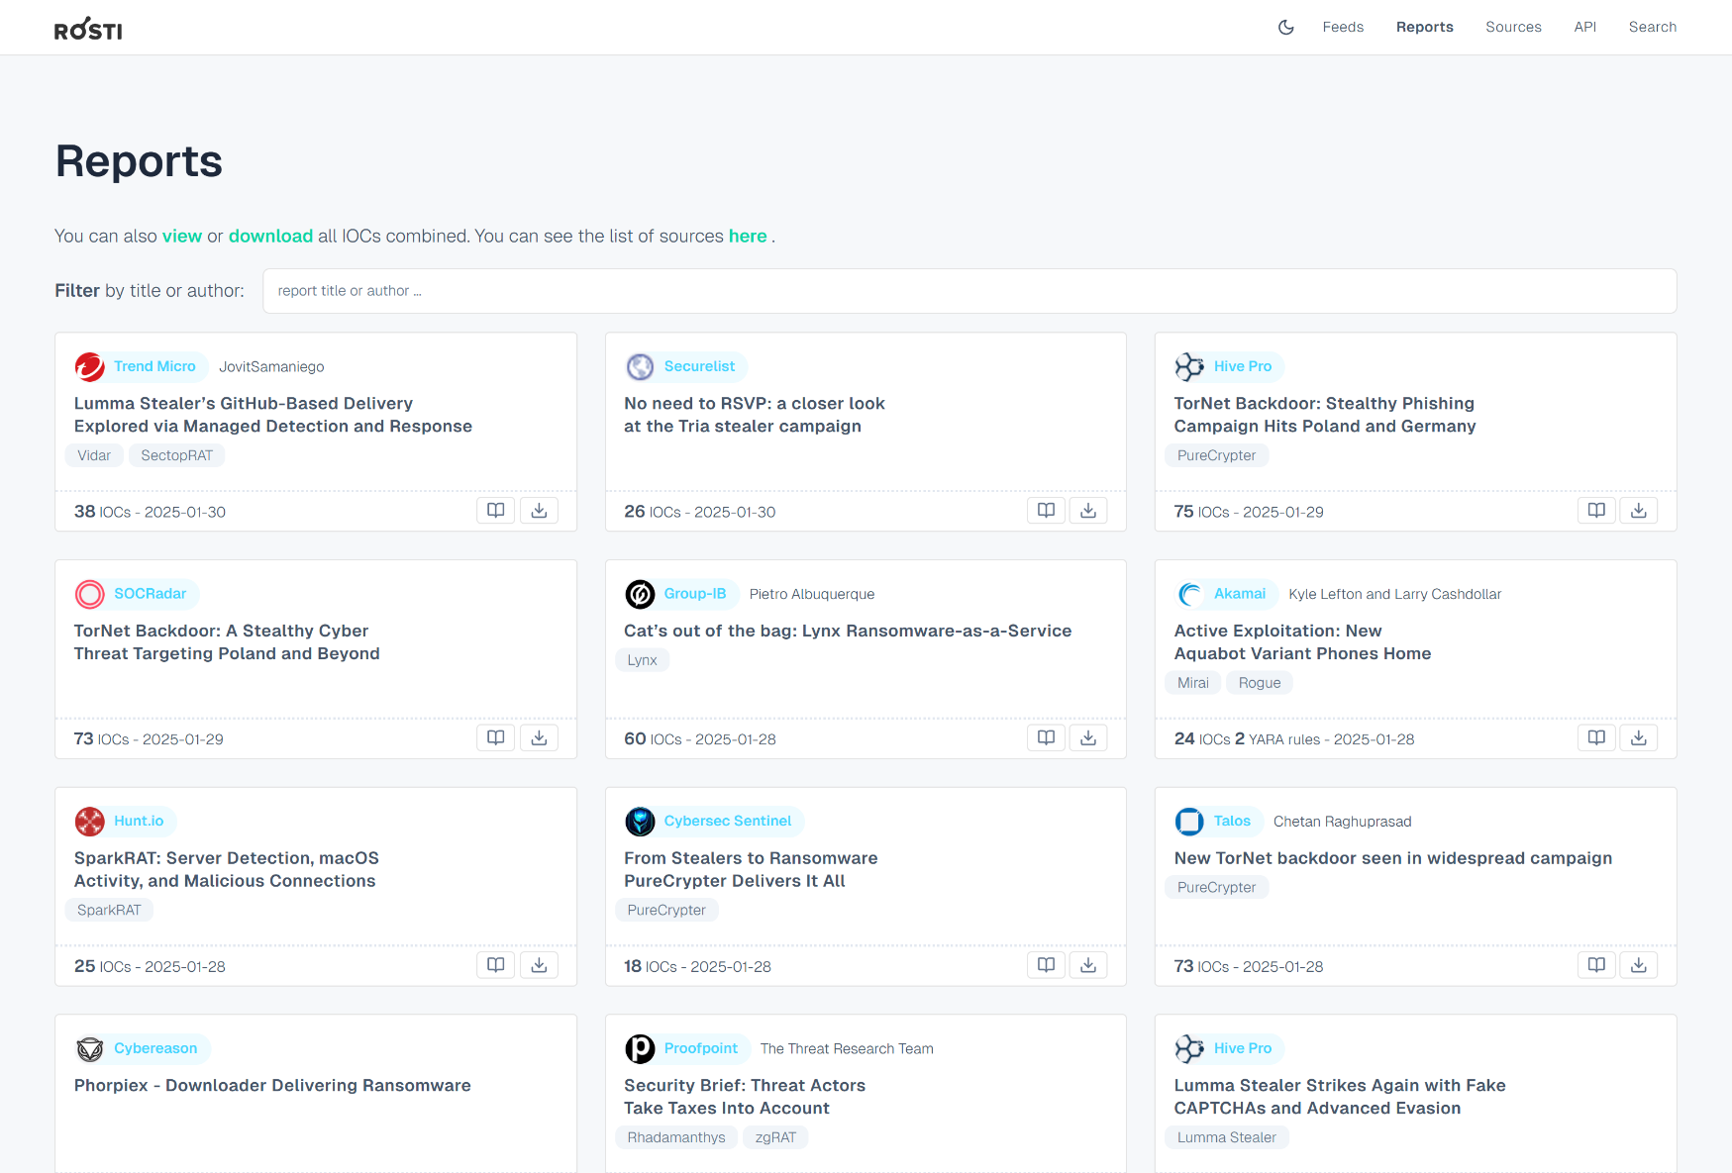View IOCs of Cybersec Sentinel PureCrypter report
The height and width of the screenshot is (1173, 1732).
tap(1046, 965)
